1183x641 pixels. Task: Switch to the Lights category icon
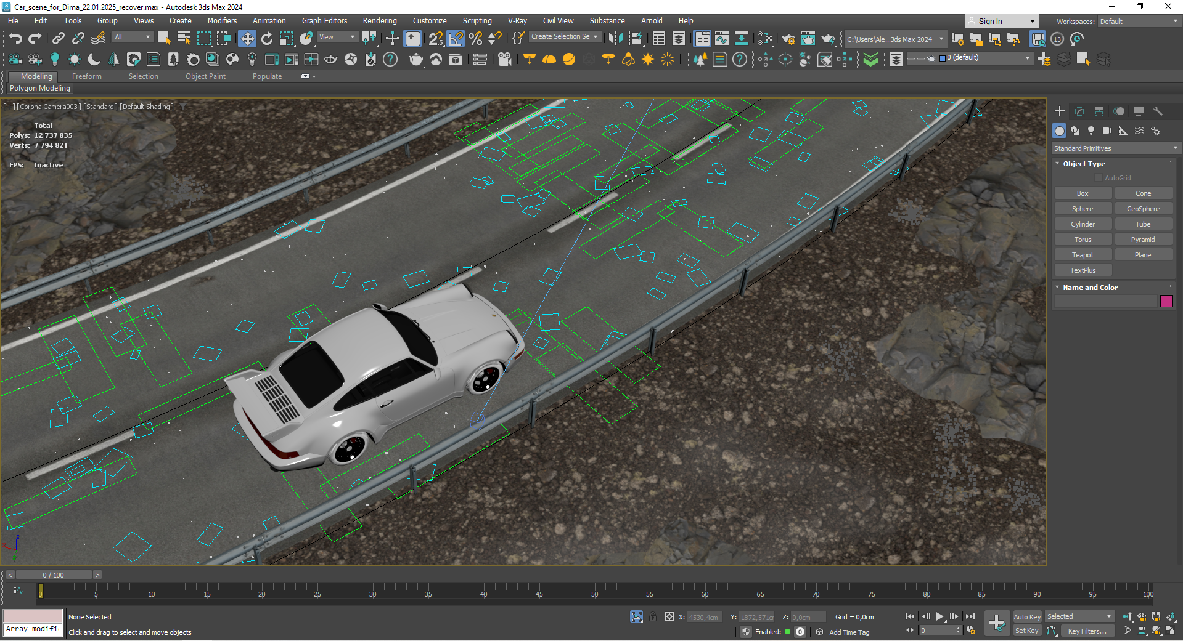point(1091,131)
